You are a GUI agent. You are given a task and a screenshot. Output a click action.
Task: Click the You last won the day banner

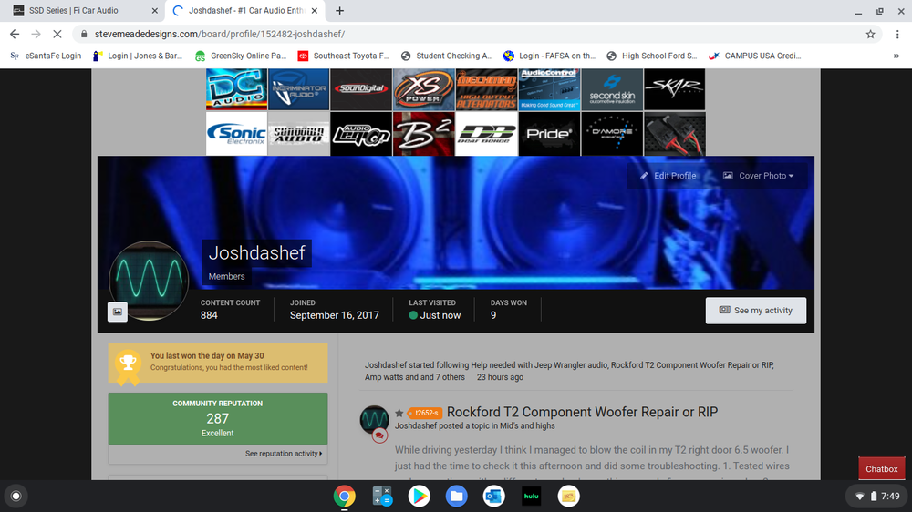pyautogui.click(x=218, y=363)
